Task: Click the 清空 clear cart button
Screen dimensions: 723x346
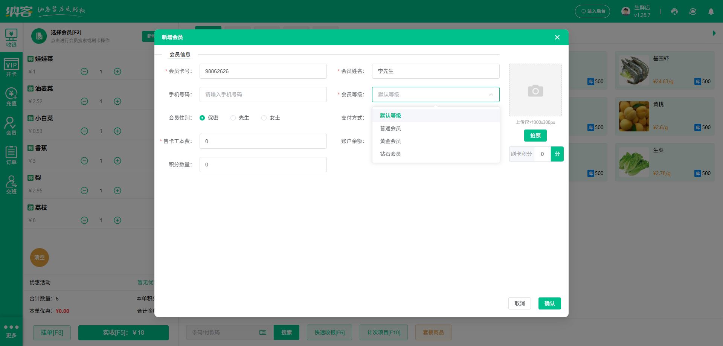Action: click(x=40, y=258)
